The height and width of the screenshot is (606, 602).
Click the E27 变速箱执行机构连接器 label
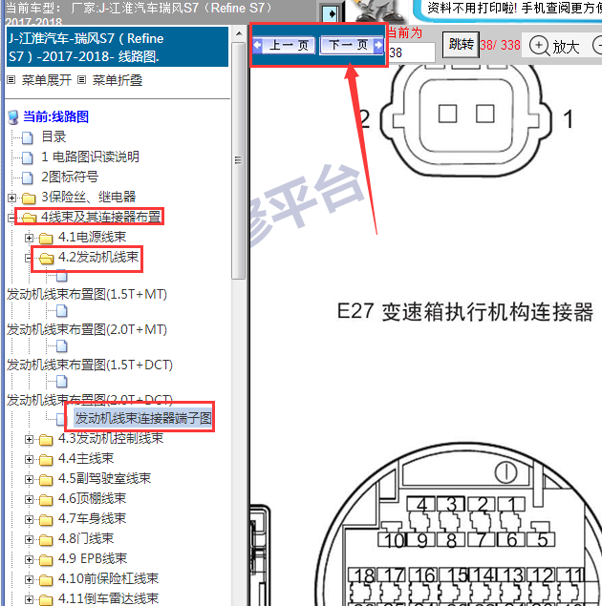(465, 311)
